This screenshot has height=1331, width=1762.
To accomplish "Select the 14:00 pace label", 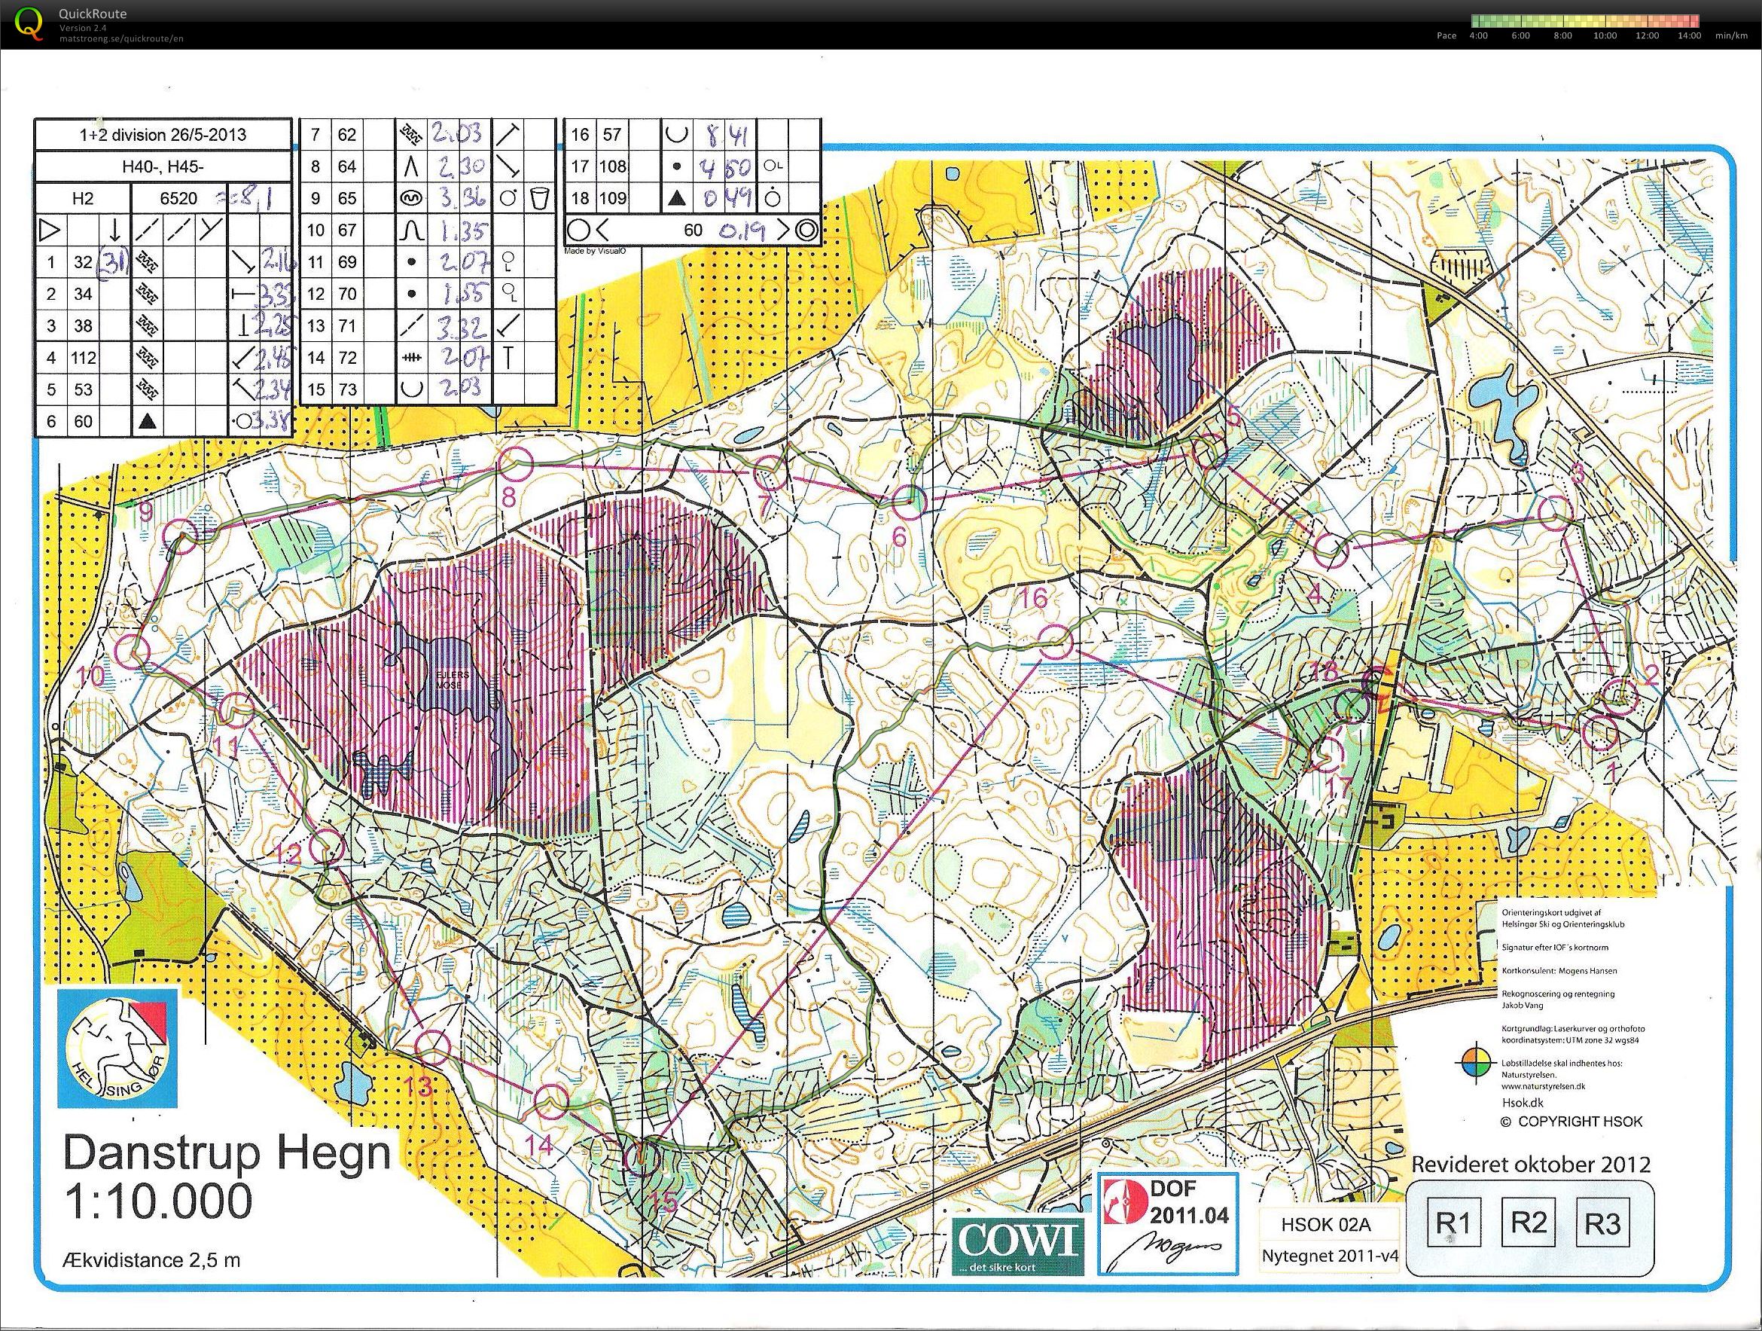I will pos(1689,36).
